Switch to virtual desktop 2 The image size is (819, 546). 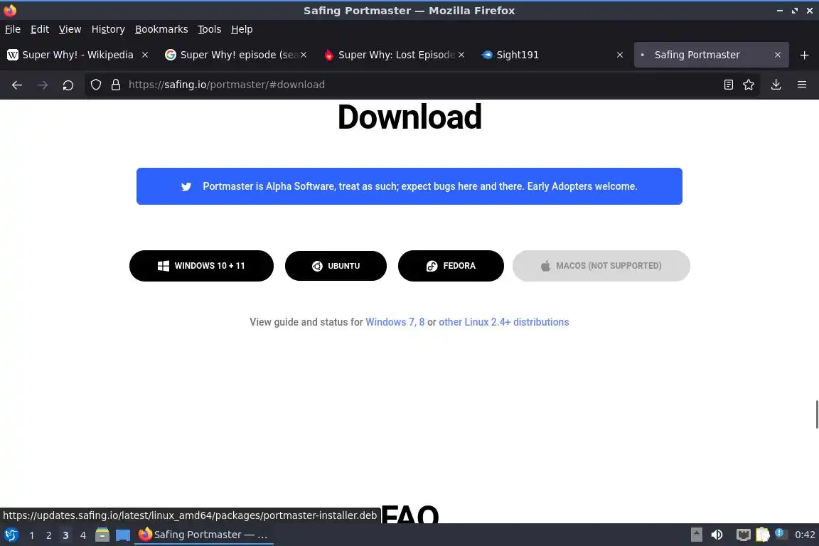tap(48, 535)
